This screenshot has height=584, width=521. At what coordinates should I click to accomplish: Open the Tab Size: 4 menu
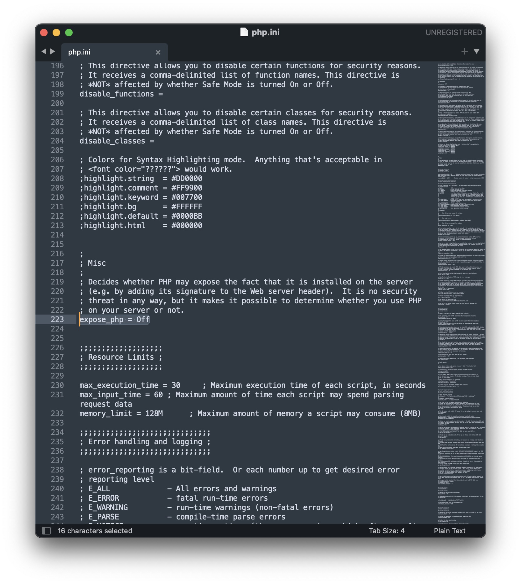click(387, 531)
